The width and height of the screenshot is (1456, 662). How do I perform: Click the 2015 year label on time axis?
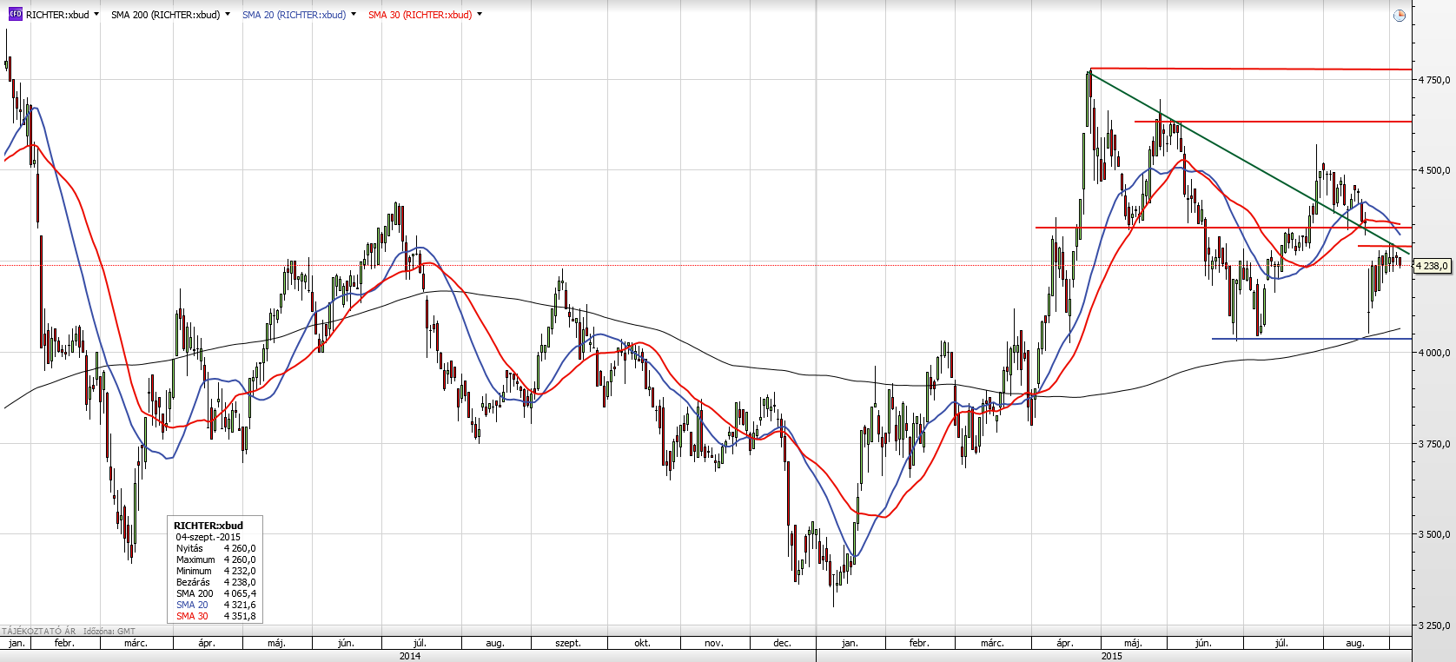[x=1111, y=656]
